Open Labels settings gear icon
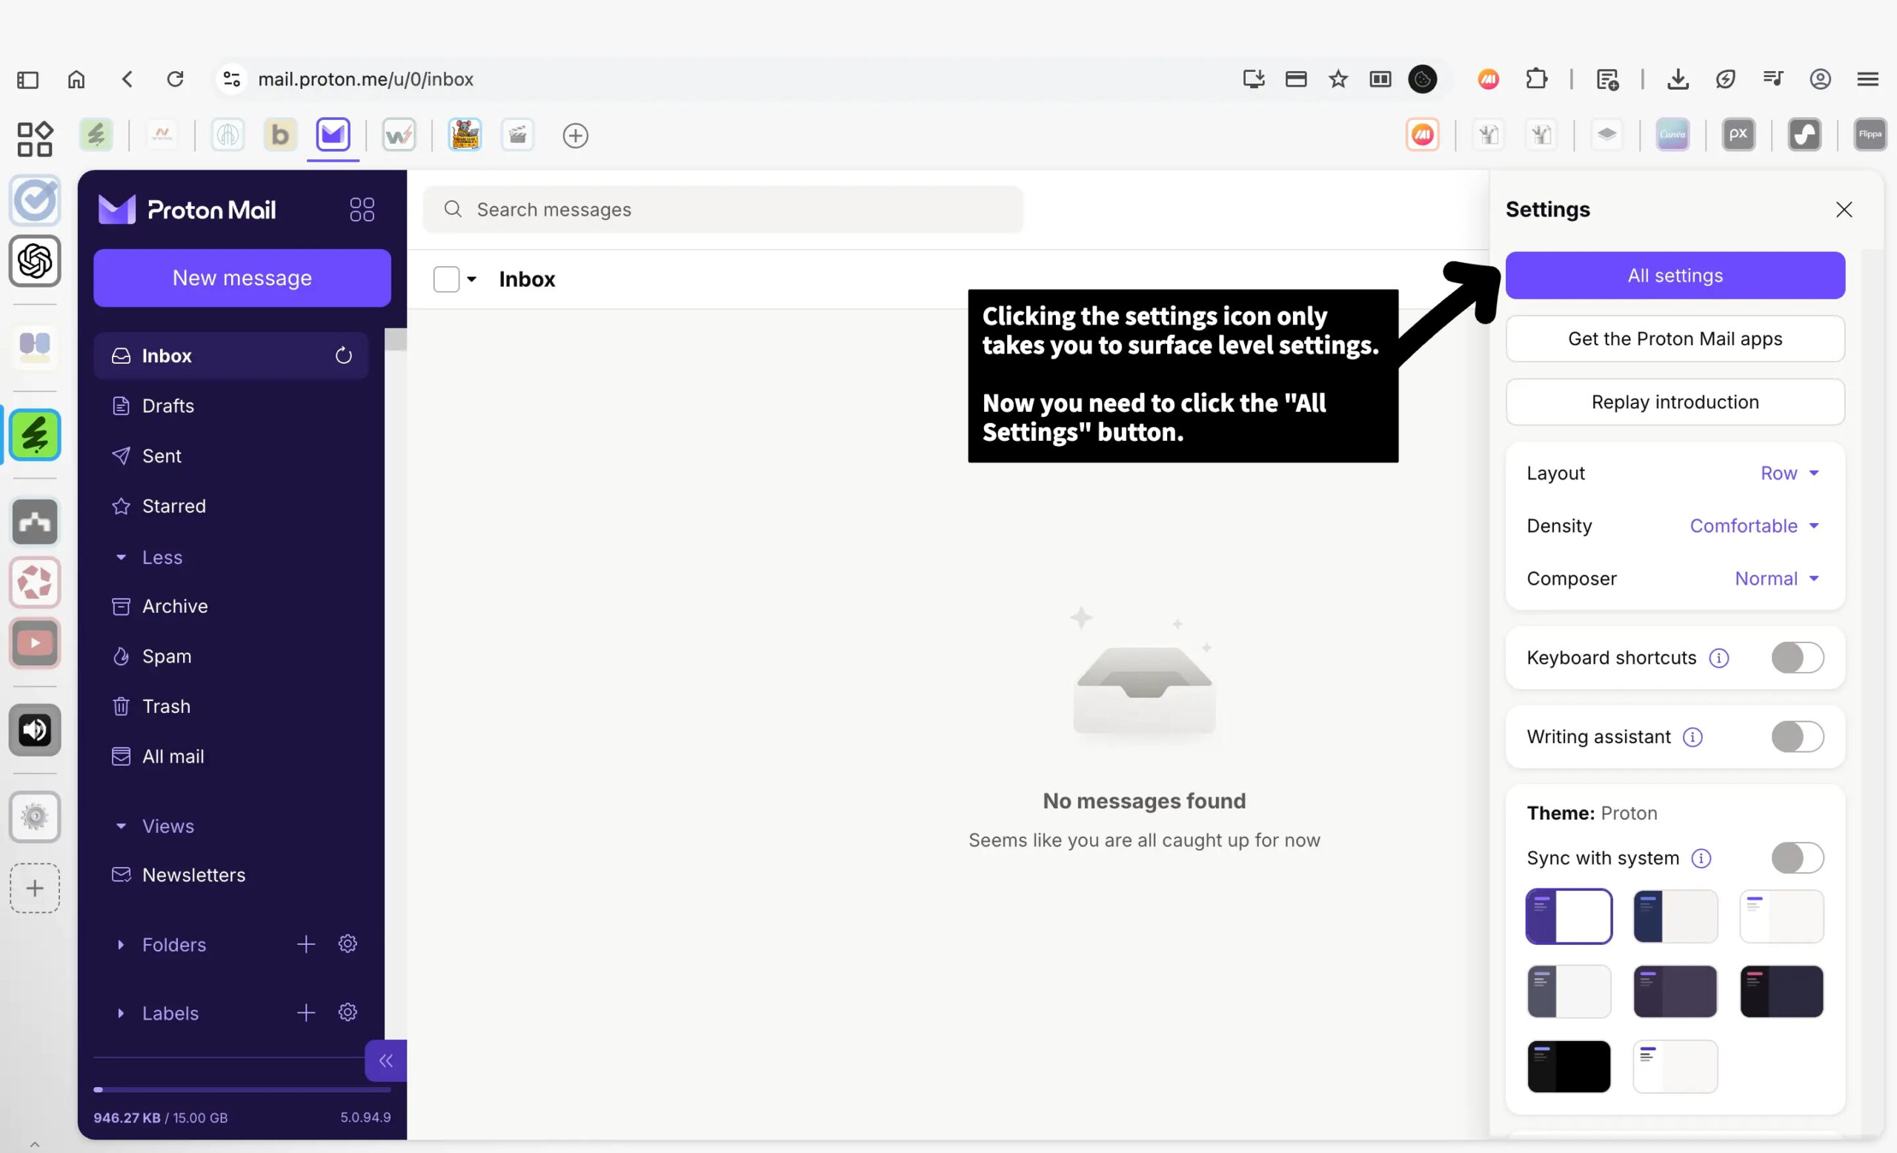The height and width of the screenshot is (1153, 1897). pos(348,1012)
